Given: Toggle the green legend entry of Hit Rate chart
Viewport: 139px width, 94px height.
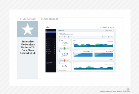Looking at the screenshot, I should 109,51.
